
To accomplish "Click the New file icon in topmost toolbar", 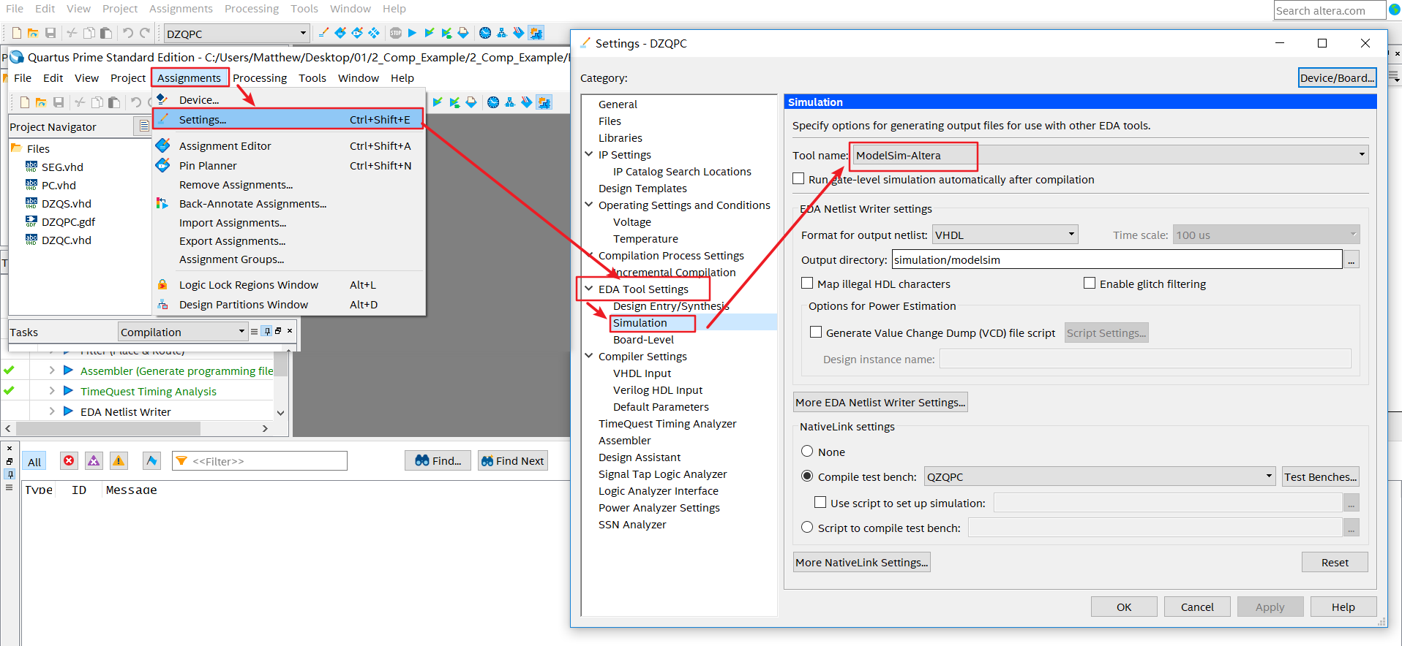I will [x=16, y=33].
